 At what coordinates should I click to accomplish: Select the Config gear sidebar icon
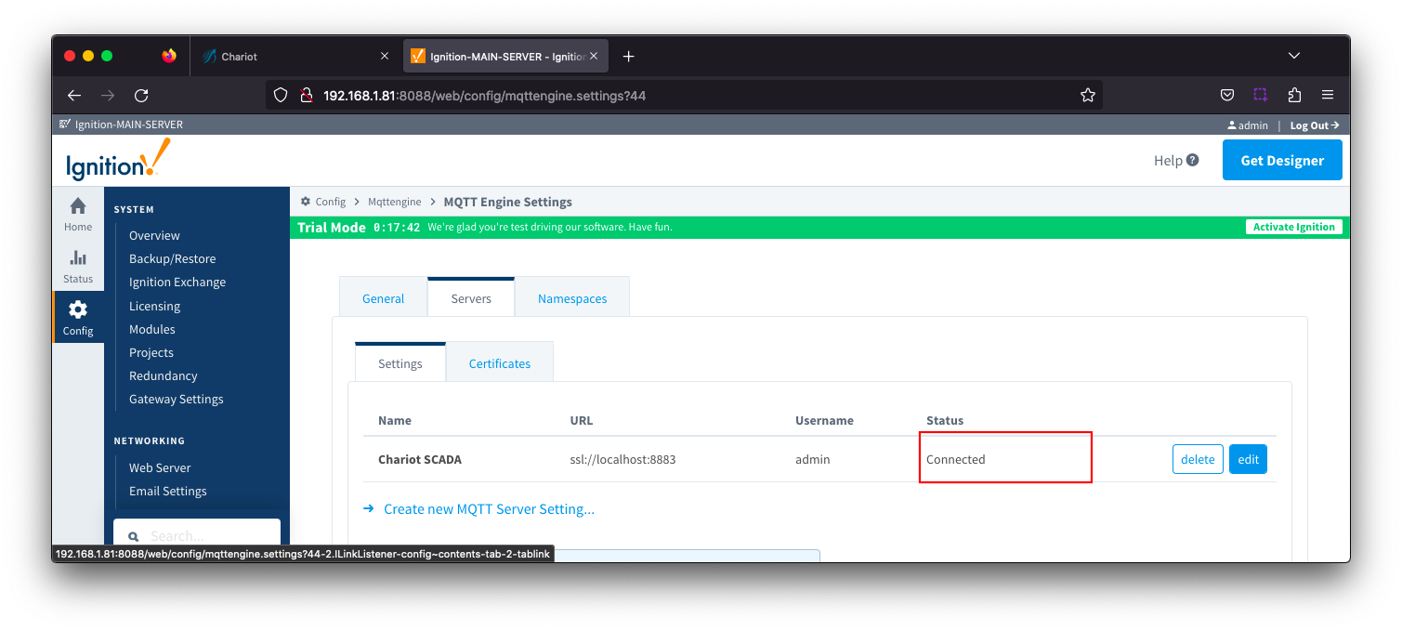pyautogui.click(x=78, y=317)
